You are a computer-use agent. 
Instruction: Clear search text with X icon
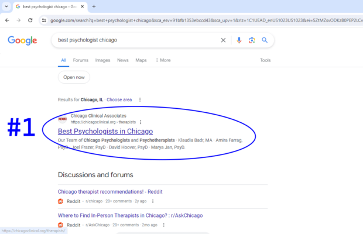pos(222,40)
